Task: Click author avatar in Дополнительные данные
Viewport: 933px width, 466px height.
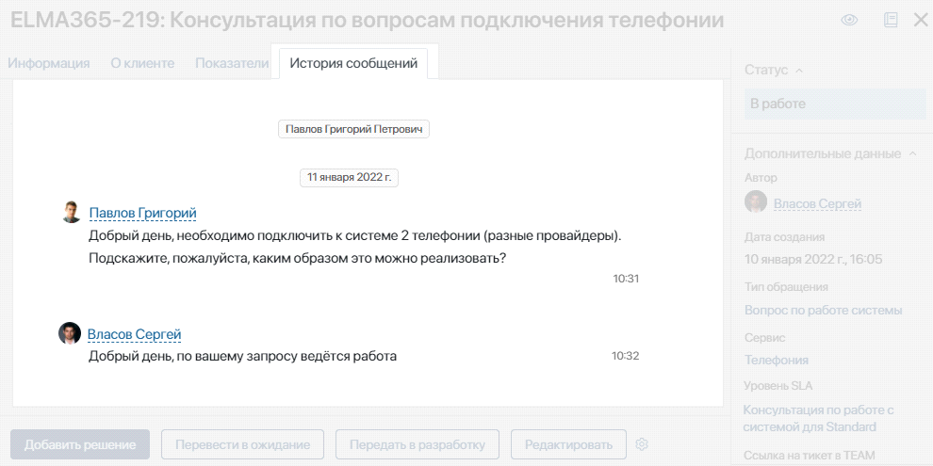Action: (756, 202)
